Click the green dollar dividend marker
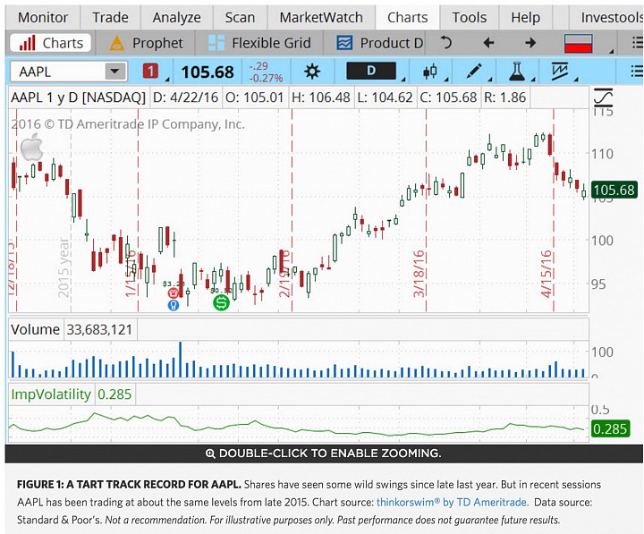Viewport: 644px width, 534px height. coord(221,303)
